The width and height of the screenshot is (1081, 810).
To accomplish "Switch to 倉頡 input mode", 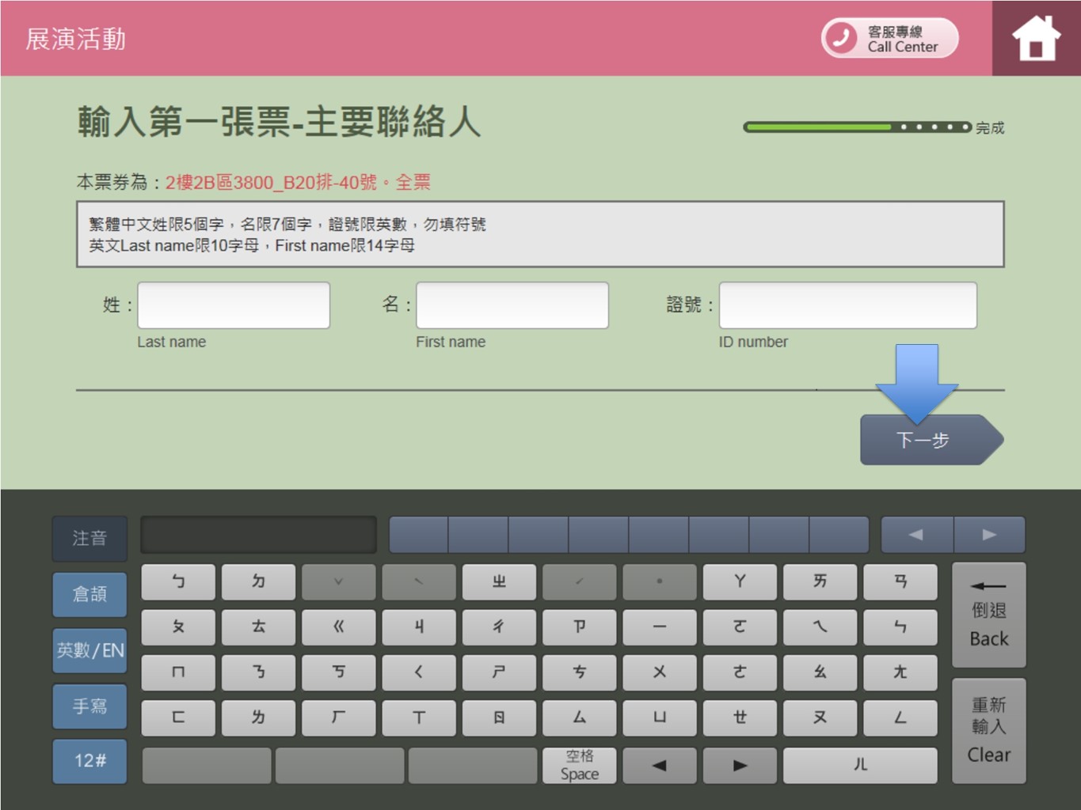I will pos(89,594).
